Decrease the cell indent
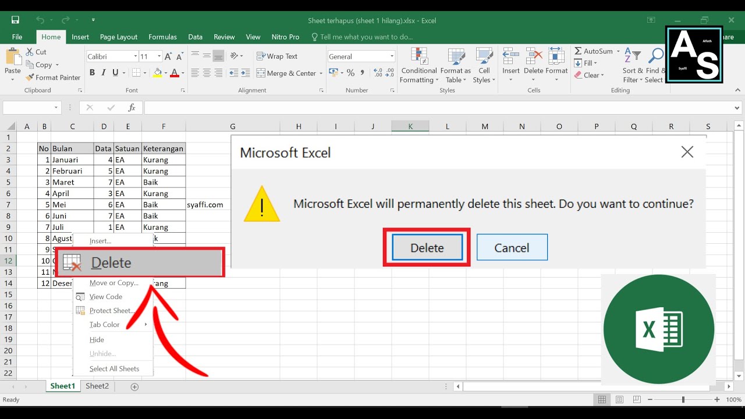745x419 pixels. pos(233,73)
